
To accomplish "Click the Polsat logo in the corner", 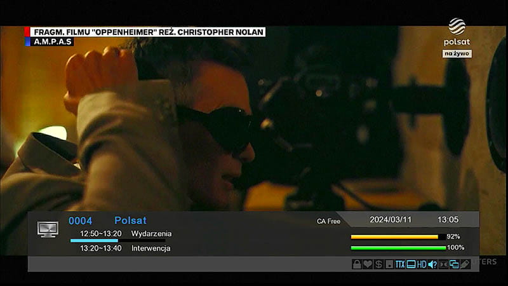I will click(x=457, y=32).
